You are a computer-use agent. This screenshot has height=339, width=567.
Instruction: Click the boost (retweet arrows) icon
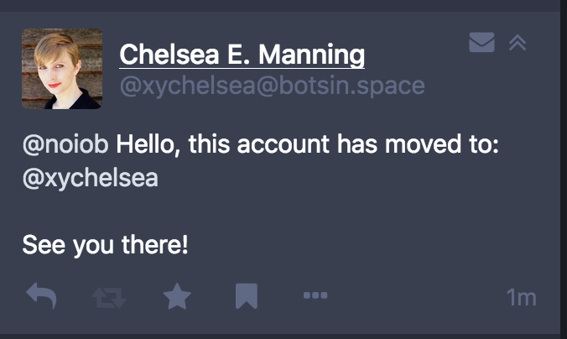click(108, 295)
